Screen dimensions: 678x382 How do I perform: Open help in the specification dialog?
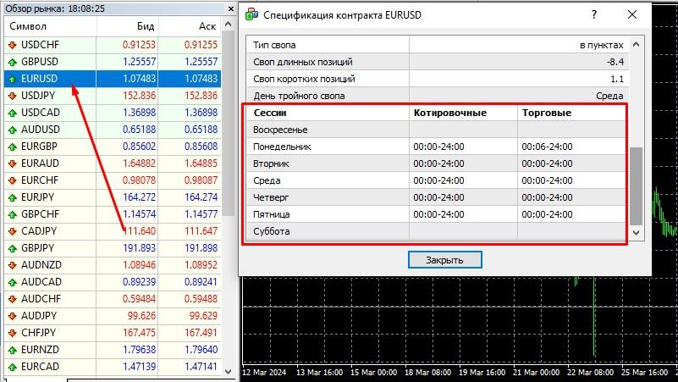594,14
